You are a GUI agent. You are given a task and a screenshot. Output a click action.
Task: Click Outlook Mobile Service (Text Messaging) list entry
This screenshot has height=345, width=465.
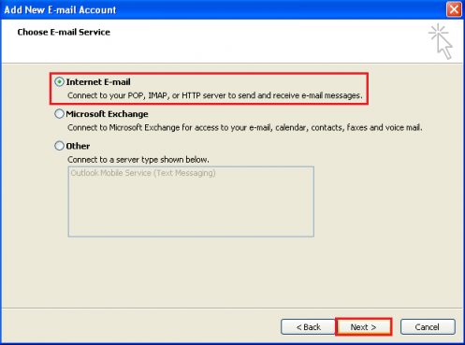click(x=143, y=173)
